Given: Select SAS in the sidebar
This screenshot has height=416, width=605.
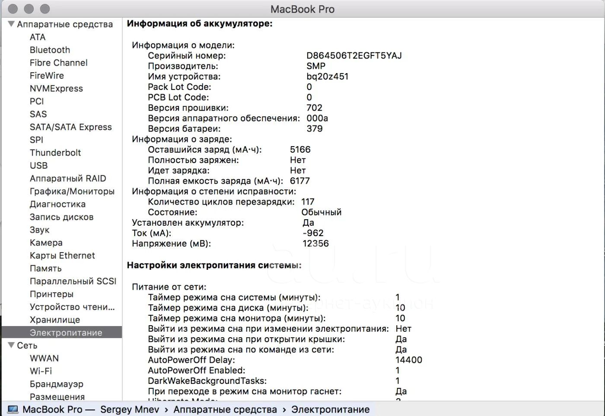Looking at the screenshot, I should (x=38, y=114).
